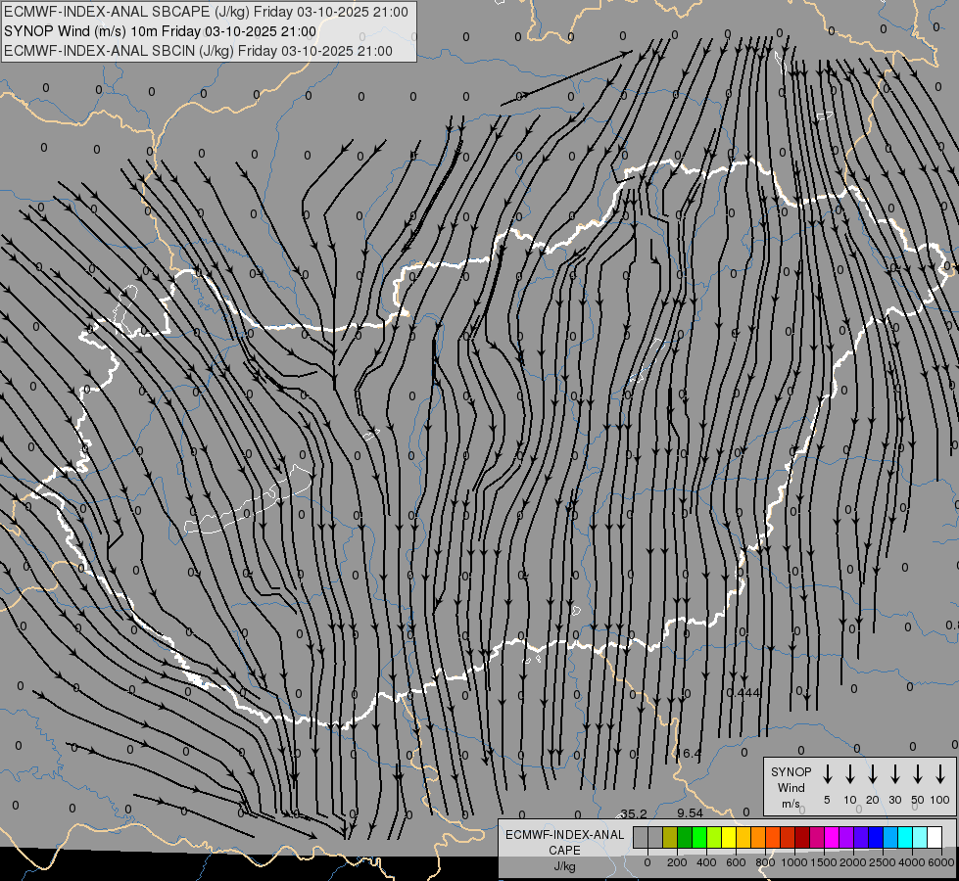
Task: Click the 2000 tick label on CAPE scale
Action: coord(852,862)
